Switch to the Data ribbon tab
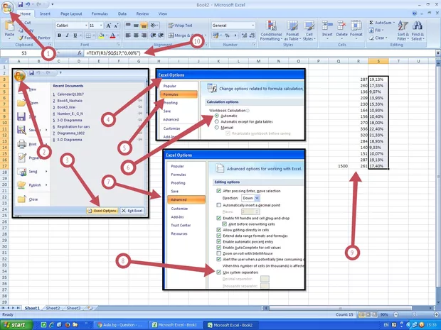Image resolution: width=441 pixels, height=330 pixels. [122, 13]
